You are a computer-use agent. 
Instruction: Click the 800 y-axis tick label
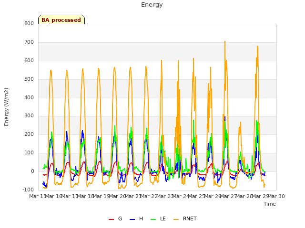[x=29, y=23]
